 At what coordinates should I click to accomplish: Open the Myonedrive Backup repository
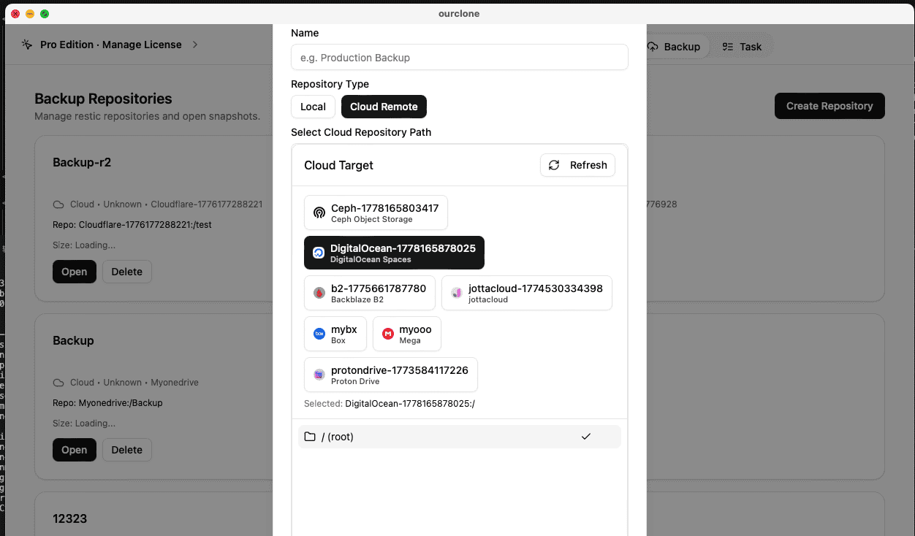pos(75,450)
